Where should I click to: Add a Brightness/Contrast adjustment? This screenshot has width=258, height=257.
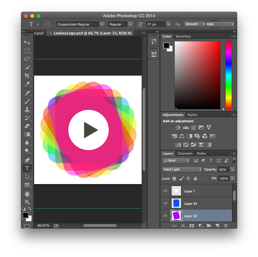point(178,128)
